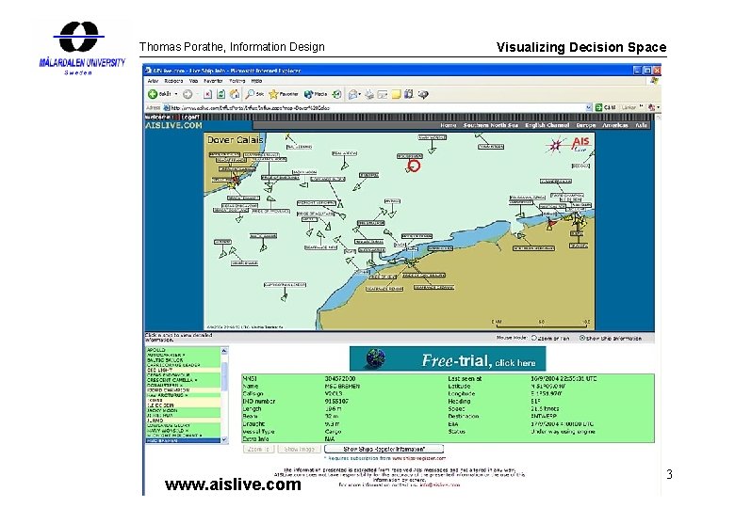Click the Logoff link
Screen dimensions: 735x508
(x=190, y=117)
